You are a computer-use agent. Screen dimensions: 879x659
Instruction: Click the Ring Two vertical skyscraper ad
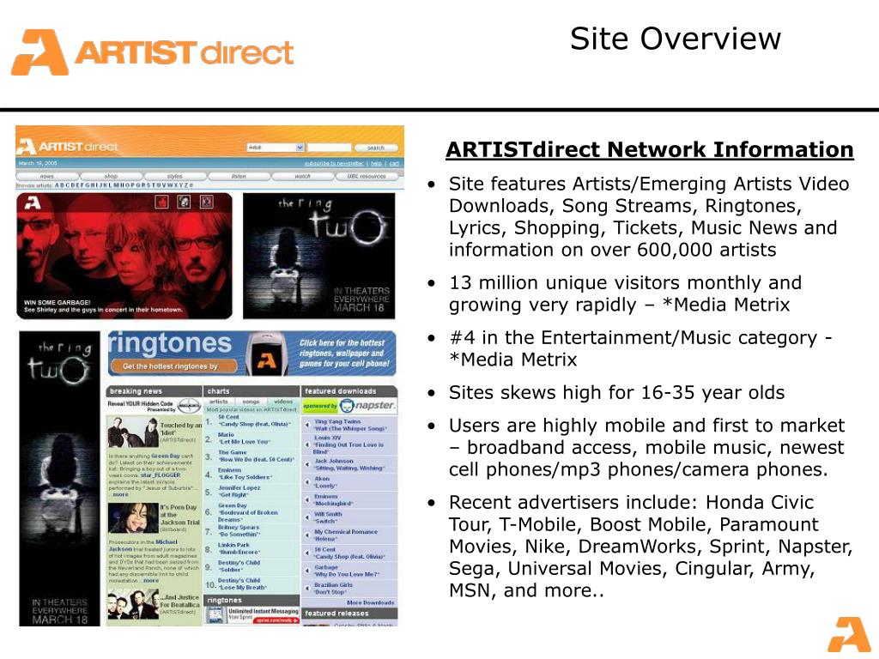click(59, 478)
